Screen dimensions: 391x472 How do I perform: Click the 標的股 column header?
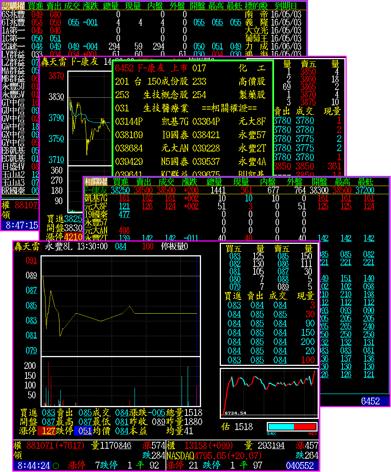[x=256, y=6]
